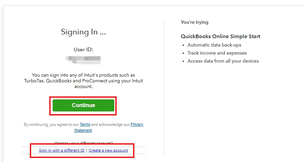Select the blurred user ID value
This screenshot has width=303, height=162.
pyautogui.click(x=83, y=60)
